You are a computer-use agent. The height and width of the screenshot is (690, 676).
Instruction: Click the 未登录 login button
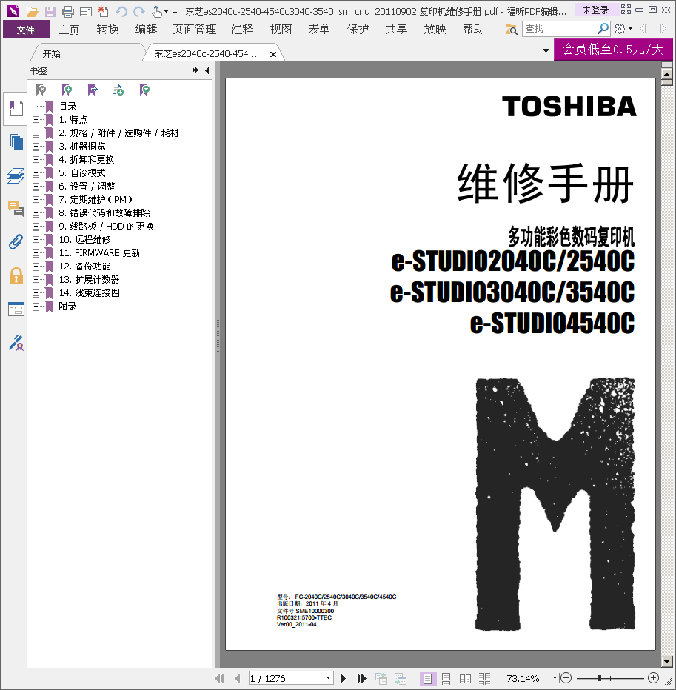595,10
